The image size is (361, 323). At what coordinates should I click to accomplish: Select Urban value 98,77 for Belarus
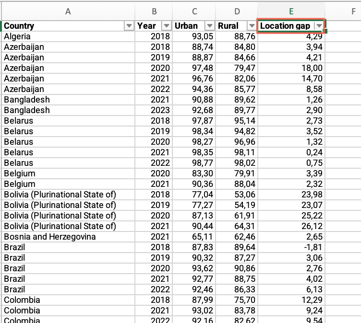coord(194,163)
